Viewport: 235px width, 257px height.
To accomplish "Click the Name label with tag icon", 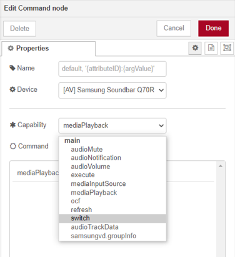I will pyautogui.click(x=22, y=68).
